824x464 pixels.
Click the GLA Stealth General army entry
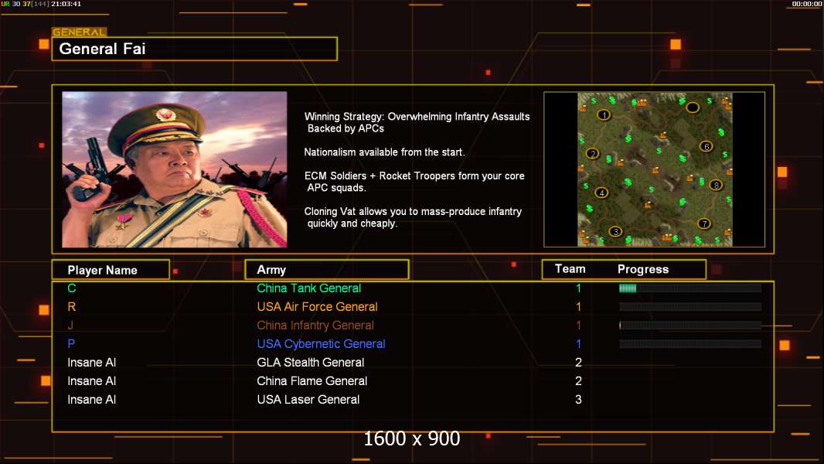[311, 363]
